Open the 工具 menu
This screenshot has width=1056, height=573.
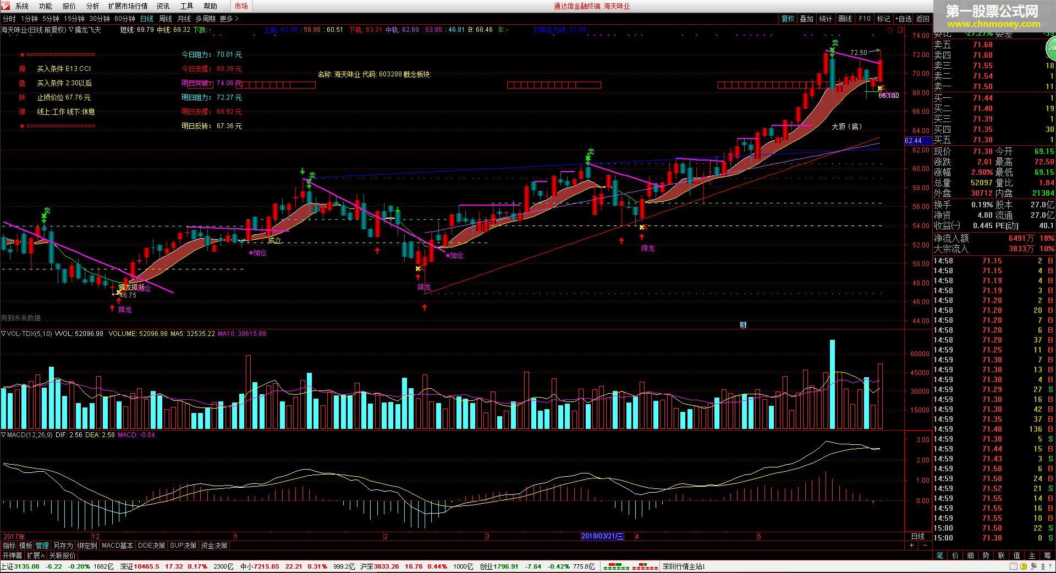(186, 6)
